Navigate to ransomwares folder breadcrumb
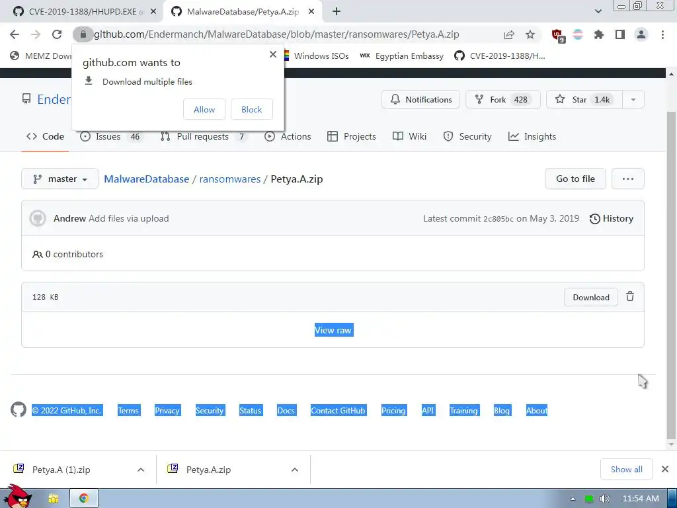Viewport: 677px width, 508px height. tap(229, 179)
